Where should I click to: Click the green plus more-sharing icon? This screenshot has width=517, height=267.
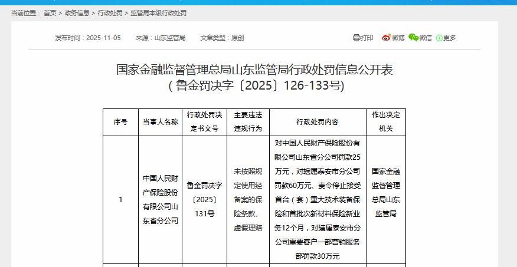[439, 38]
